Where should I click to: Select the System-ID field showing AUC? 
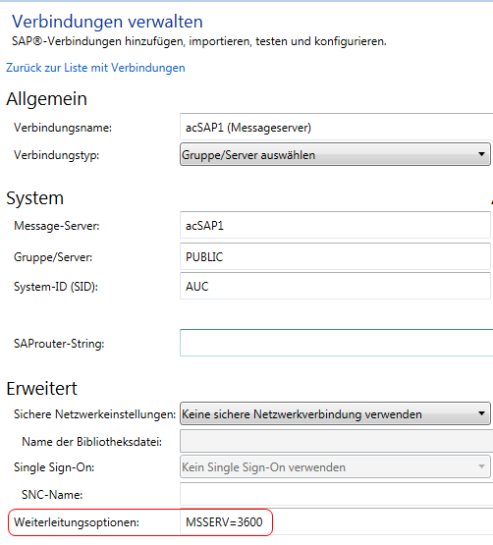point(335,286)
